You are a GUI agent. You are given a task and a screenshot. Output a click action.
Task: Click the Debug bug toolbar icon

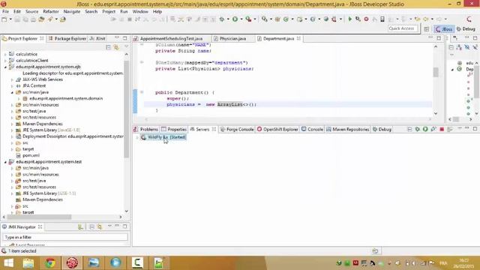click(222, 19)
